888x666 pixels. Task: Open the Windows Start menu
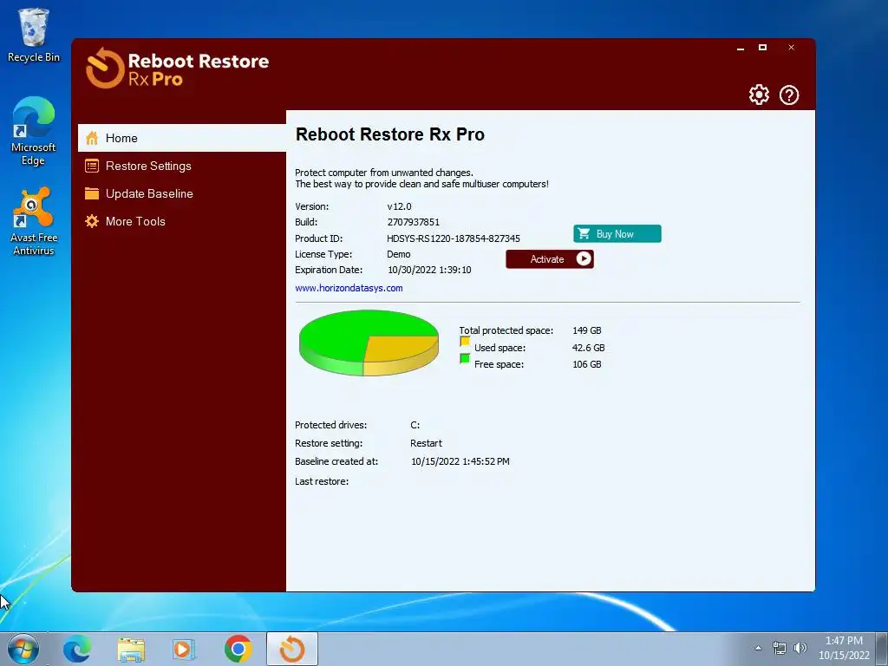(23, 649)
